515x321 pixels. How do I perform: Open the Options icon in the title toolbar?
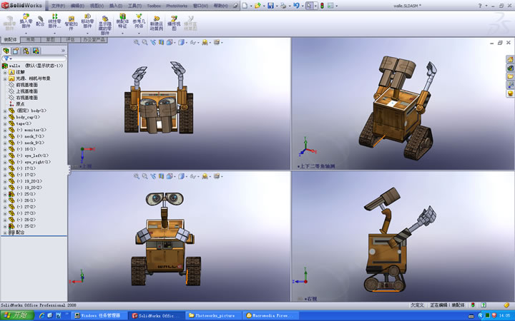click(330, 5)
